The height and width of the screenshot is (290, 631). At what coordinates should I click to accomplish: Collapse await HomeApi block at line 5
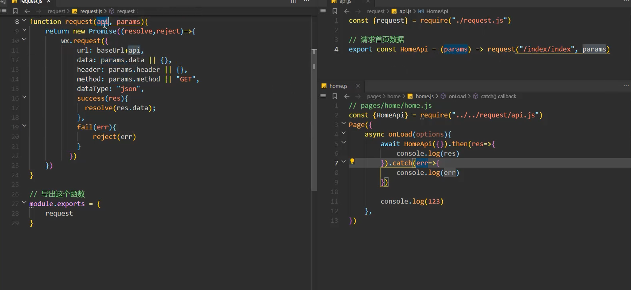(344, 143)
